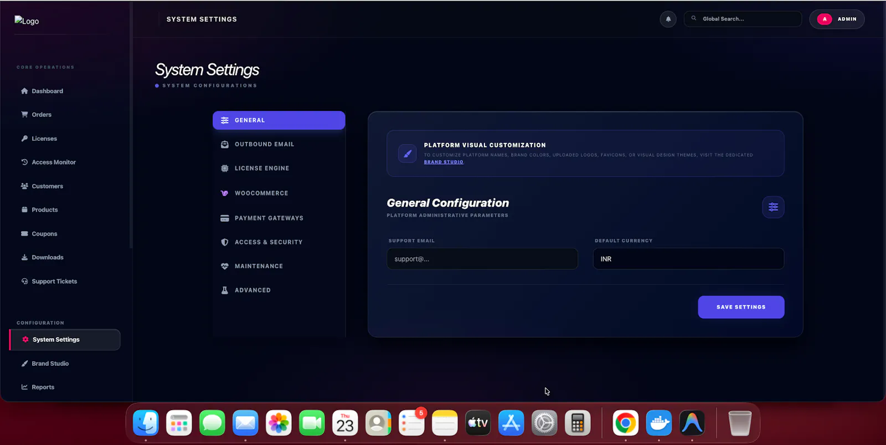Viewport: 886px width, 445px height.
Task: Click the Access & Security shield icon
Action: point(225,242)
